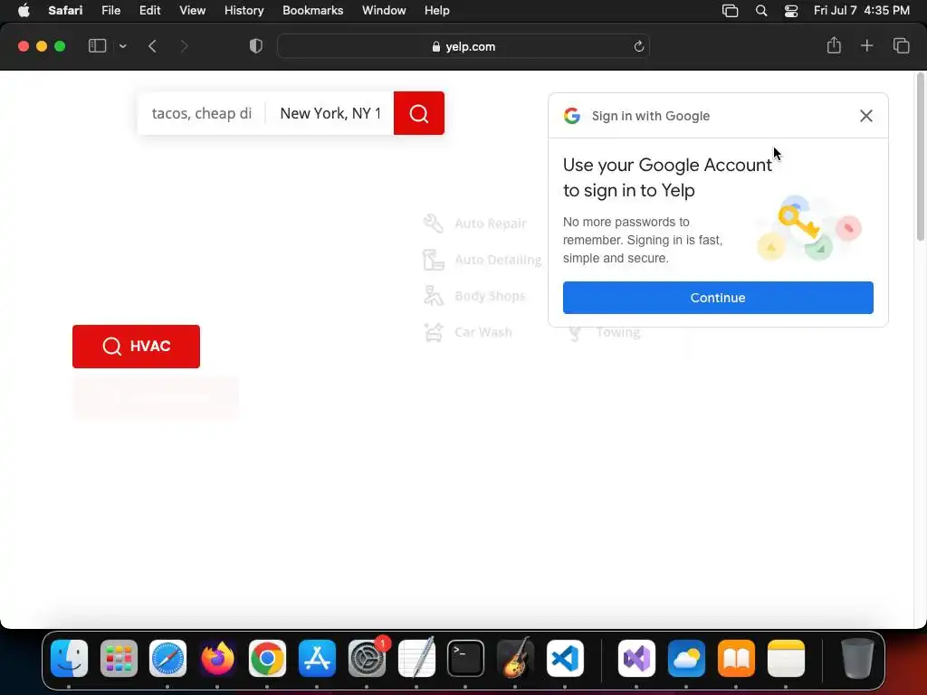Viewport: 927px width, 695px height.
Task: Open Terminal from the Dock
Action: [x=466, y=658]
